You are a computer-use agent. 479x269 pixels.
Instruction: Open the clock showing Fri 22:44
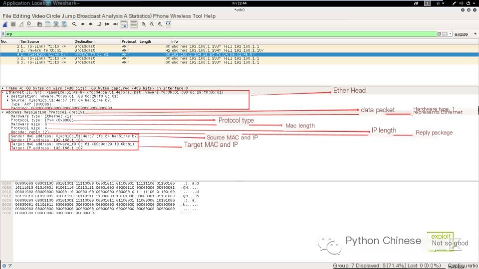pyautogui.click(x=239, y=3)
